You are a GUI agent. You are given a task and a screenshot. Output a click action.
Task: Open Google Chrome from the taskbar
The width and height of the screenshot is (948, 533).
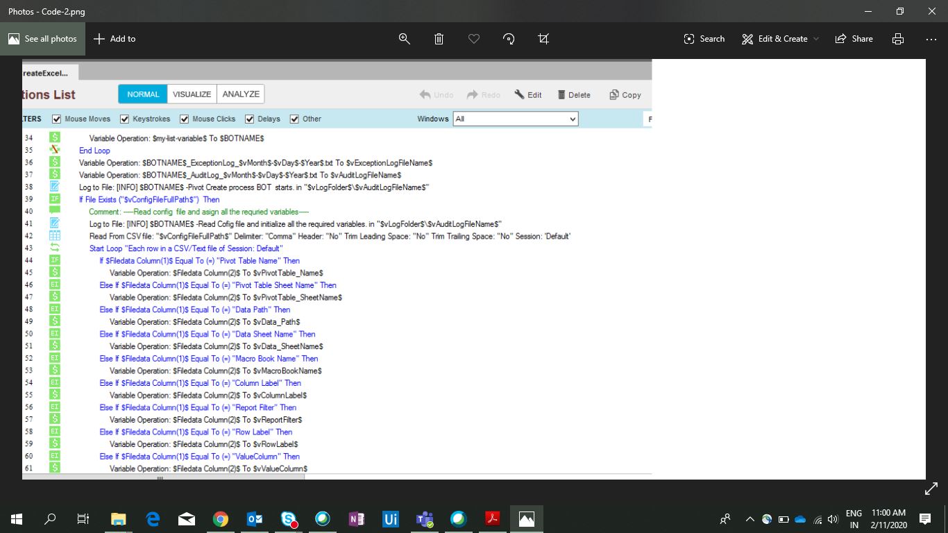coord(221,519)
